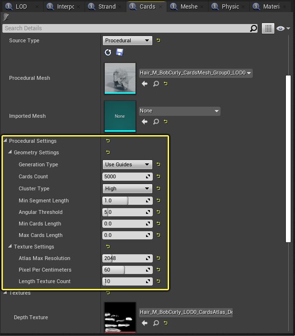Browse to Procedural Mesh asset in Content Browser
Image resolution: width=295 pixels, height=336 pixels.
tap(156, 84)
